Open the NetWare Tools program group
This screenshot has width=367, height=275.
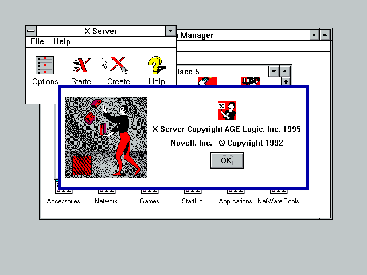(278, 197)
